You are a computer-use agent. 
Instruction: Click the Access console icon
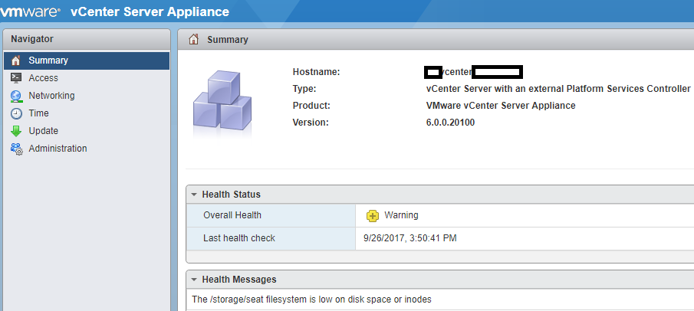16,78
